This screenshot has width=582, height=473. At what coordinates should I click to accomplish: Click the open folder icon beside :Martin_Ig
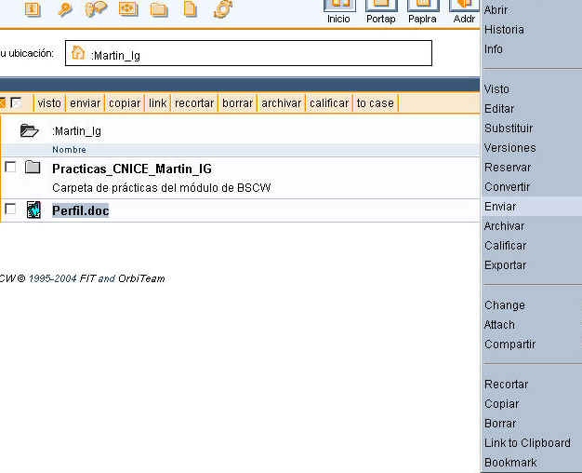coord(30,131)
